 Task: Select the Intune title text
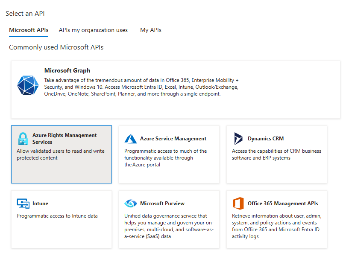pos(40,204)
